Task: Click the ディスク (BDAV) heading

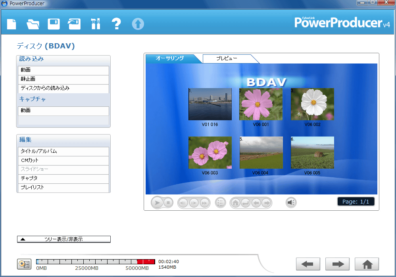Action: coord(46,46)
